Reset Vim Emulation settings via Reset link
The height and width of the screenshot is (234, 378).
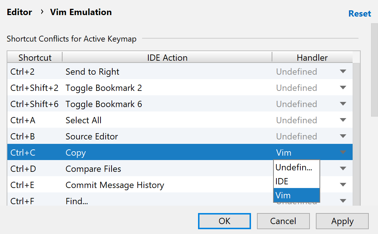360,14
